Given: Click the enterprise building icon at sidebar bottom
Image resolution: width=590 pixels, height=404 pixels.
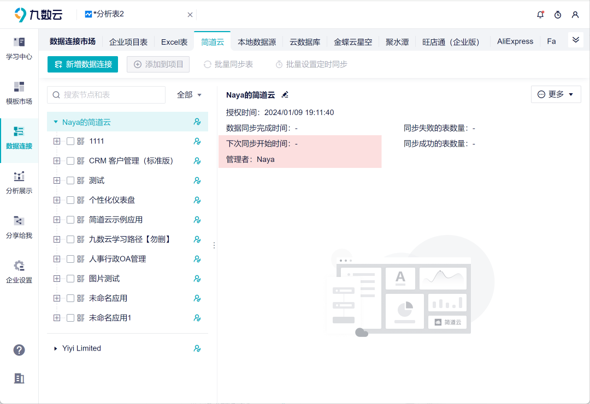Looking at the screenshot, I should point(19,378).
